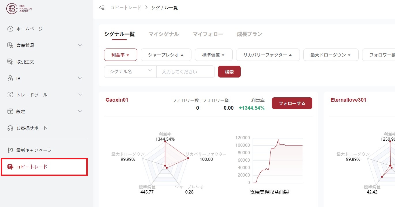Click the EBC Financial Group logo
395x207 pixels.
tap(19, 9)
